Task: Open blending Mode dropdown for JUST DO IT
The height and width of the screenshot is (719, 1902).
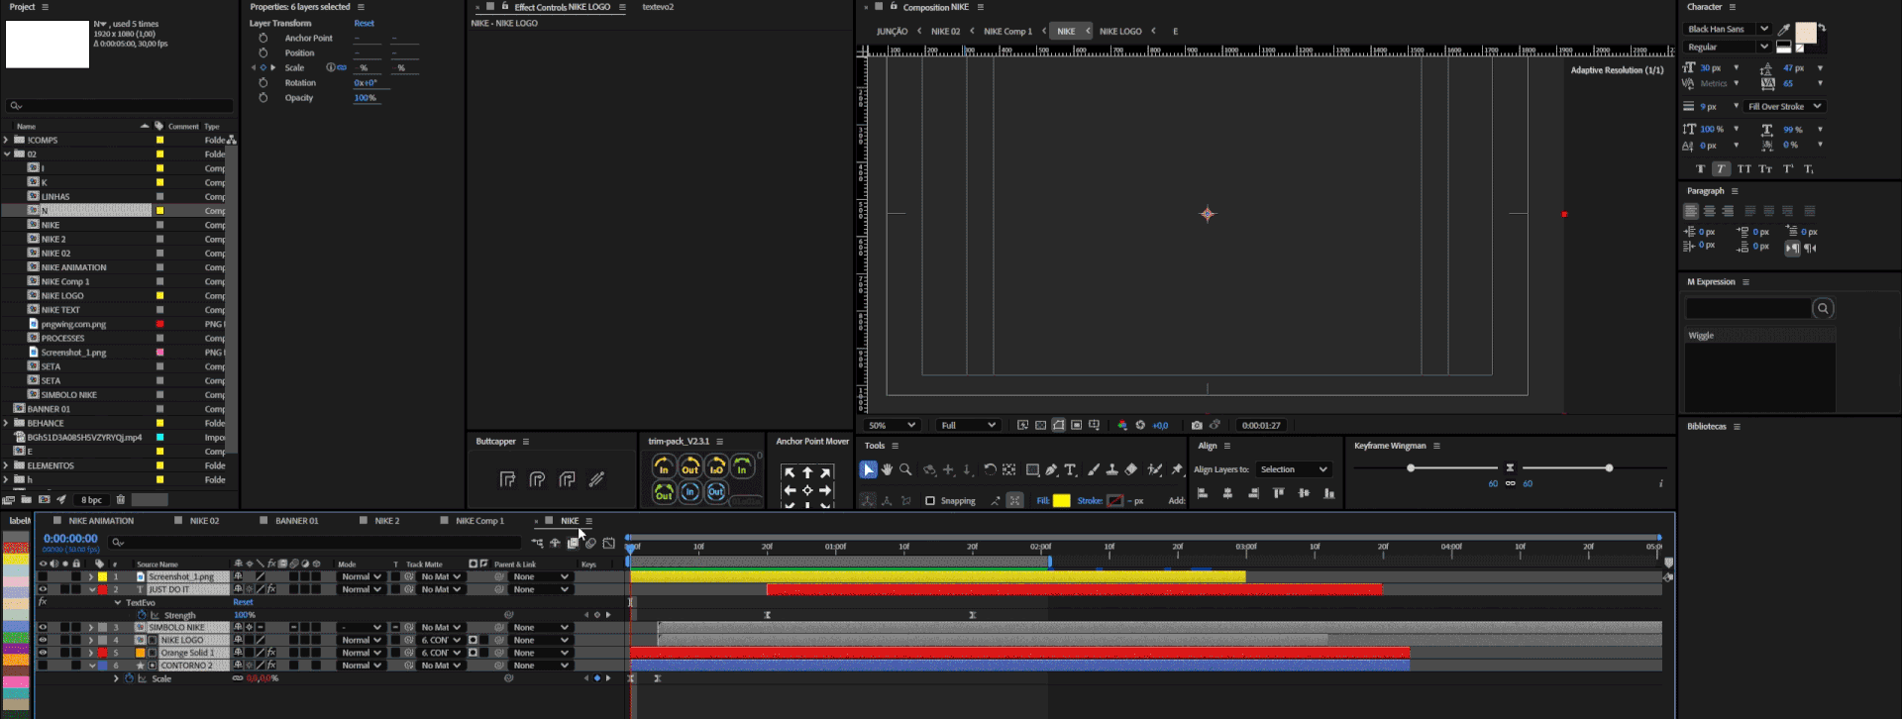Action: click(360, 589)
